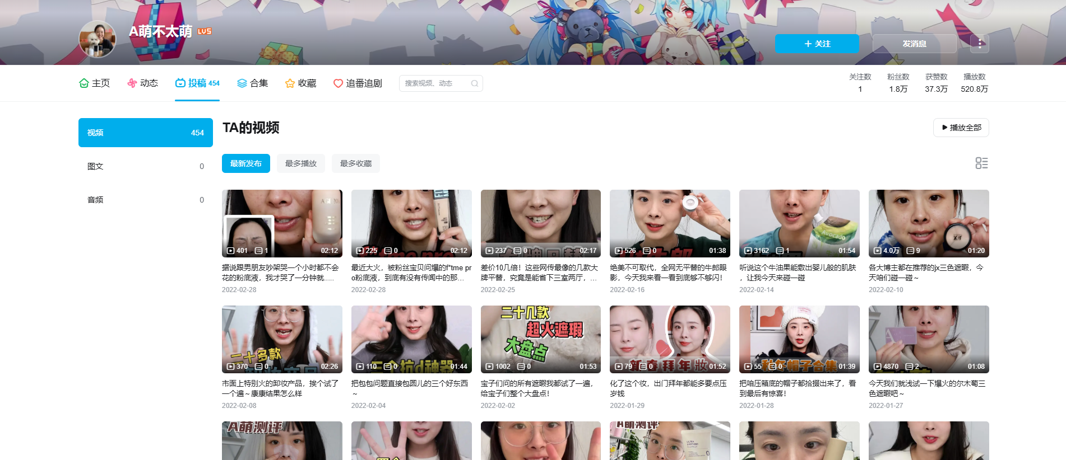This screenshot has height=460, width=1066.
Task: Focus the 搜索视频、动态 search field
Action: (441, 83)
